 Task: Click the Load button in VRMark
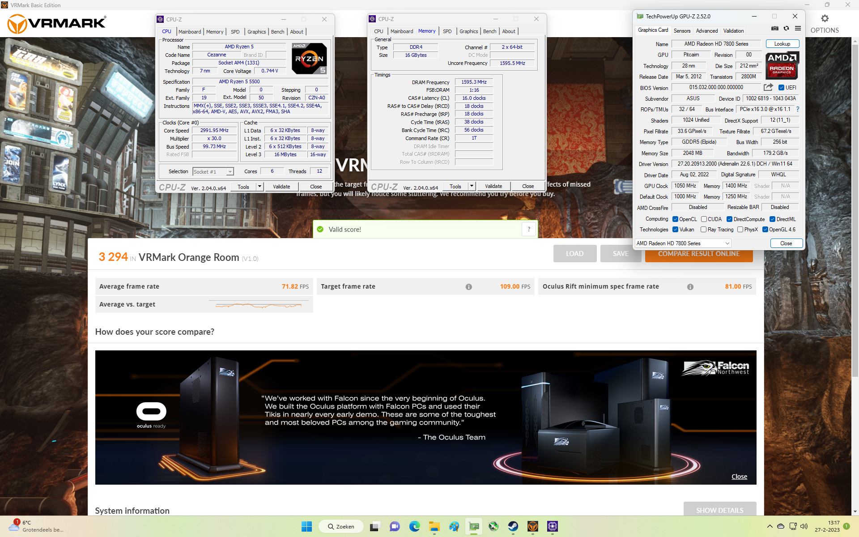click(574, 254)
